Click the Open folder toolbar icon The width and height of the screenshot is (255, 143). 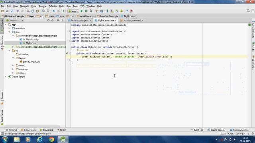click(x=2, y=11)
